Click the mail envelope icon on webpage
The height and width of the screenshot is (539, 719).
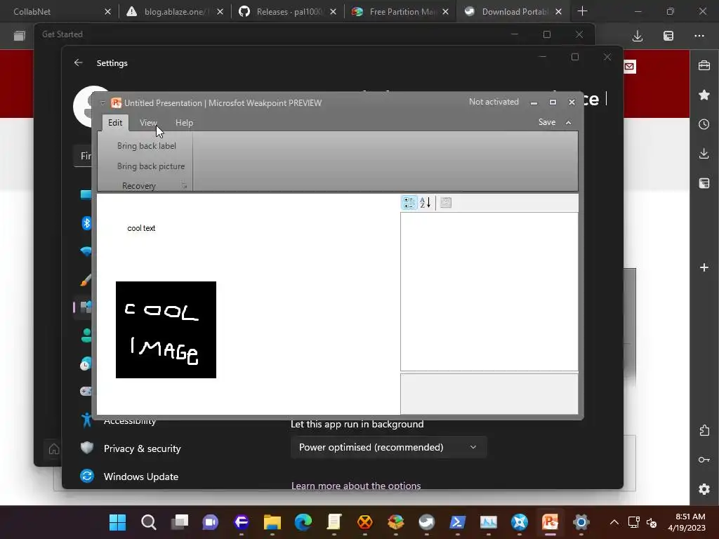[630, 67]
